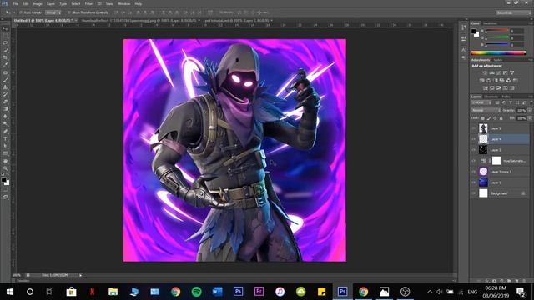Add a Vibrance adjustment
This screenshot has height=300, width=534.
point(511,72)
